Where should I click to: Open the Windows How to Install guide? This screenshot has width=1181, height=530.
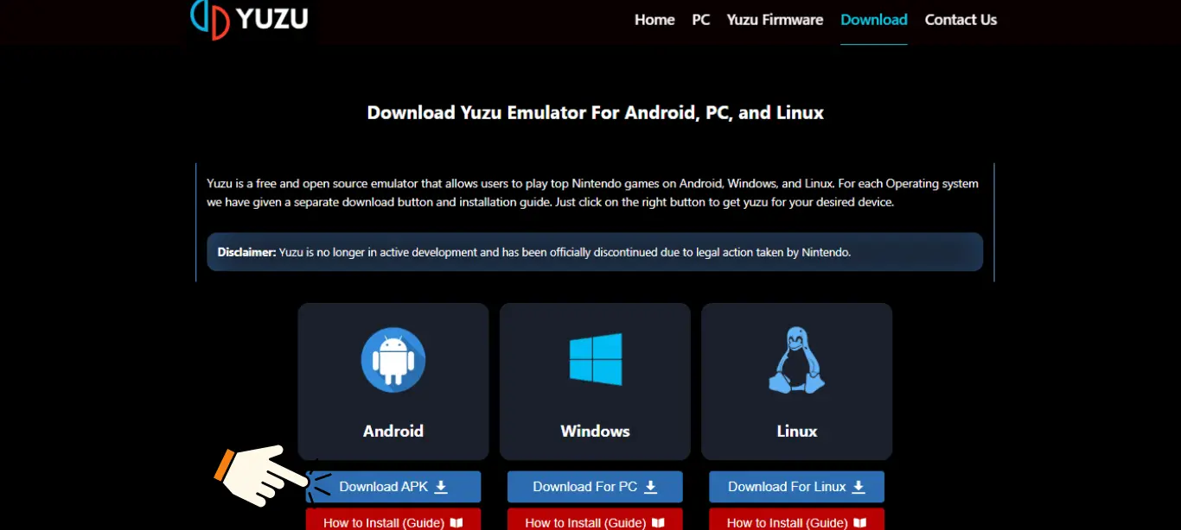595,522
